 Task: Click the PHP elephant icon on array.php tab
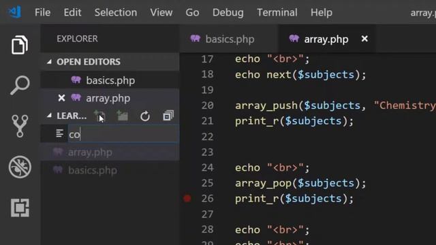click(x=294, y=39)
